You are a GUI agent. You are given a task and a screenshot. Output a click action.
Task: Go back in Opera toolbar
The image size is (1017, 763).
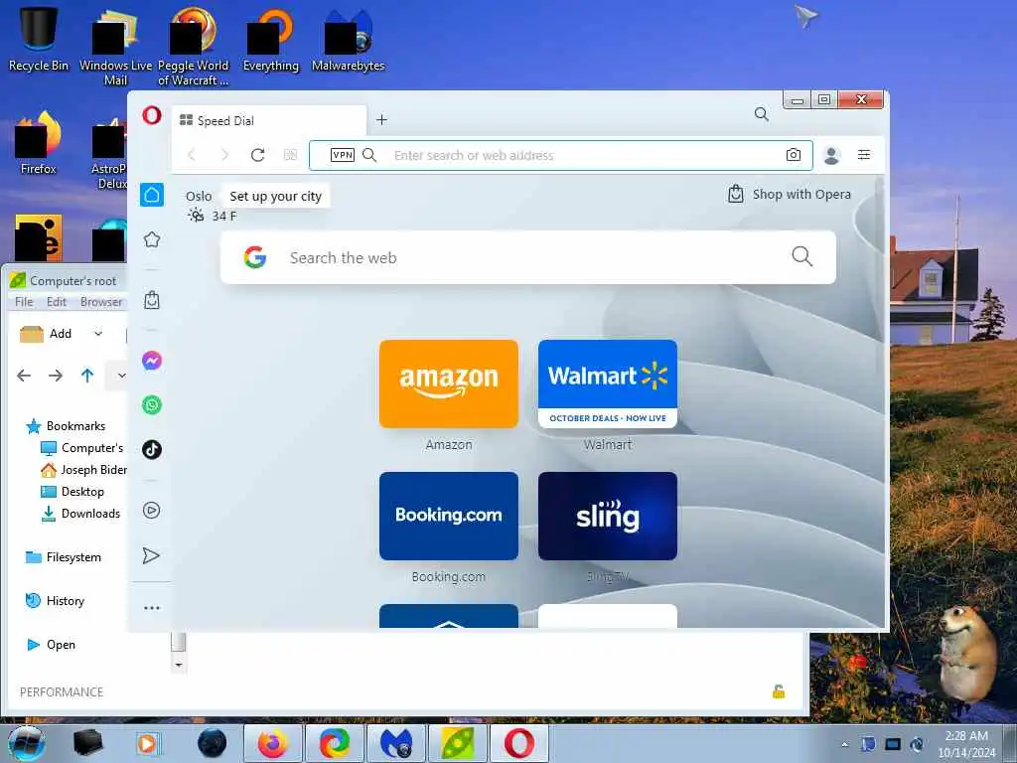(192, 155)
